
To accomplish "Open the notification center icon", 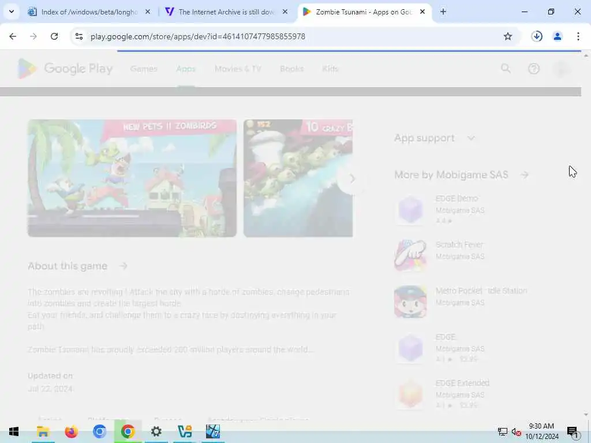I will tap(573, 431).
